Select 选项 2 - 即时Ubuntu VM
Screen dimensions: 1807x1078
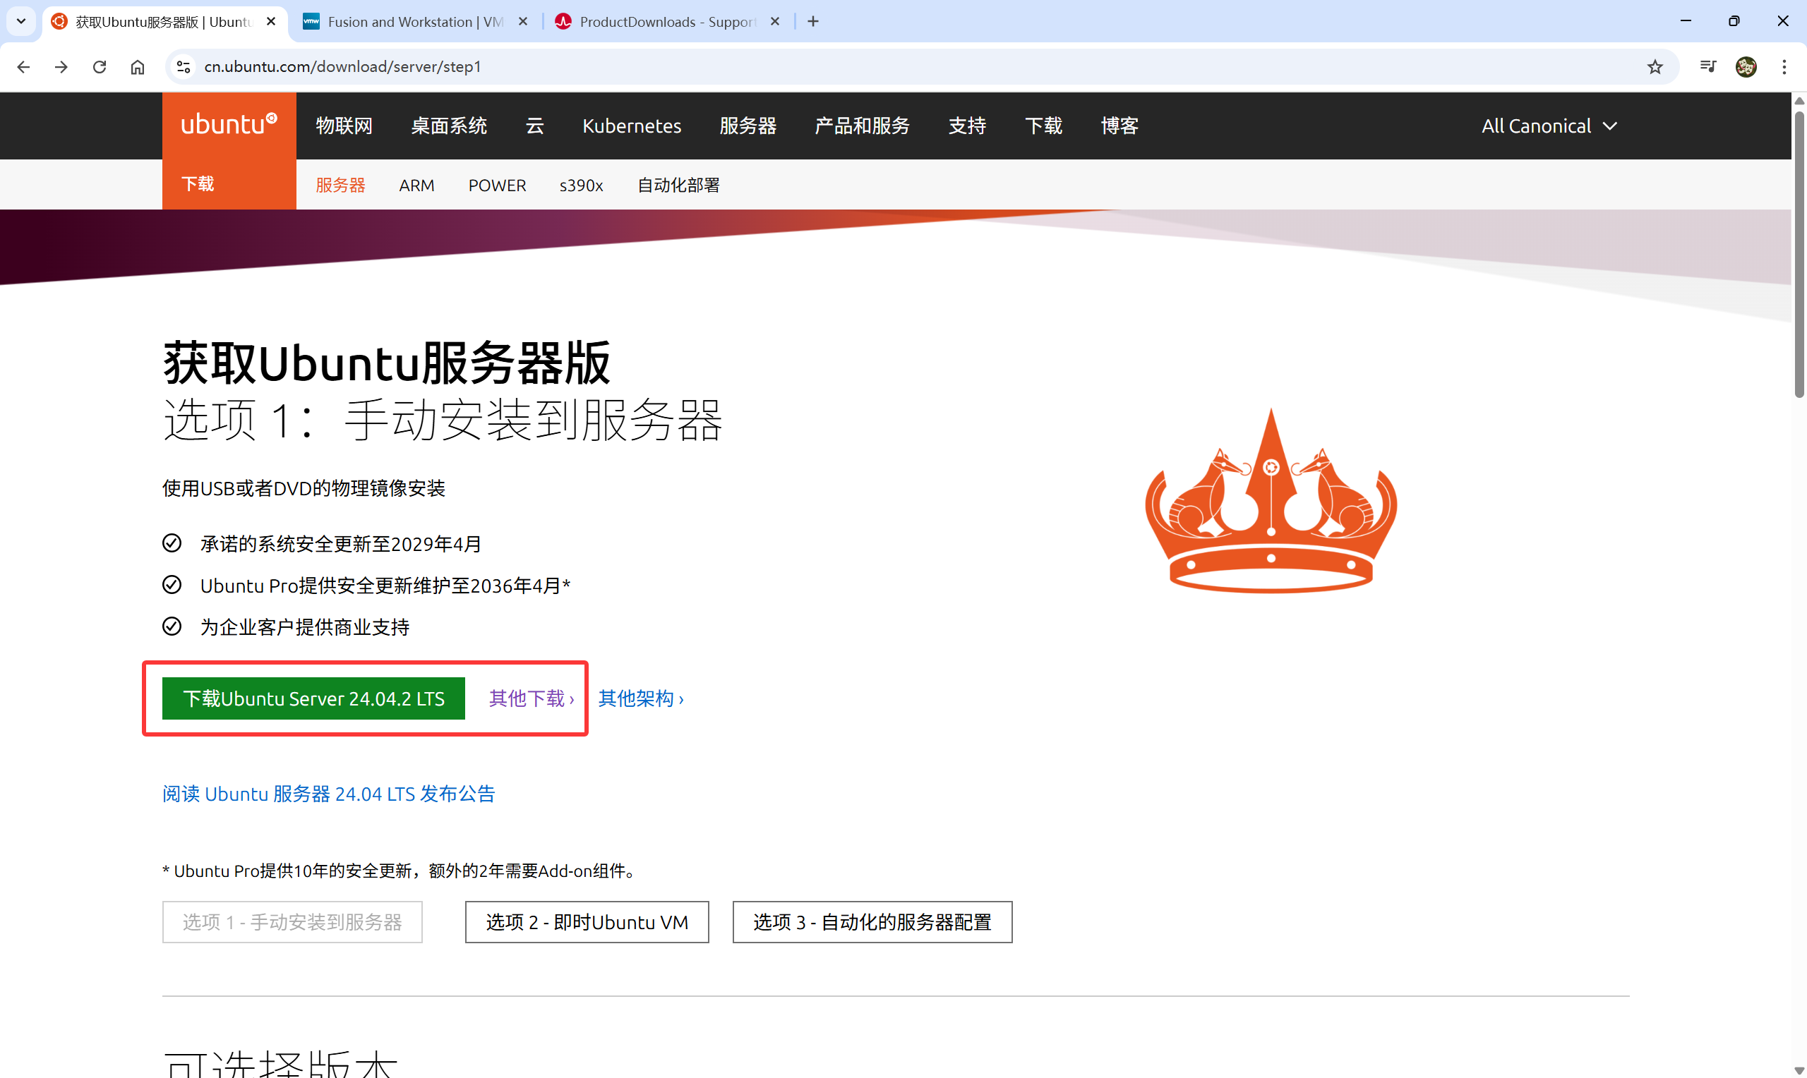pyautogui.click(x=587, y=921)
